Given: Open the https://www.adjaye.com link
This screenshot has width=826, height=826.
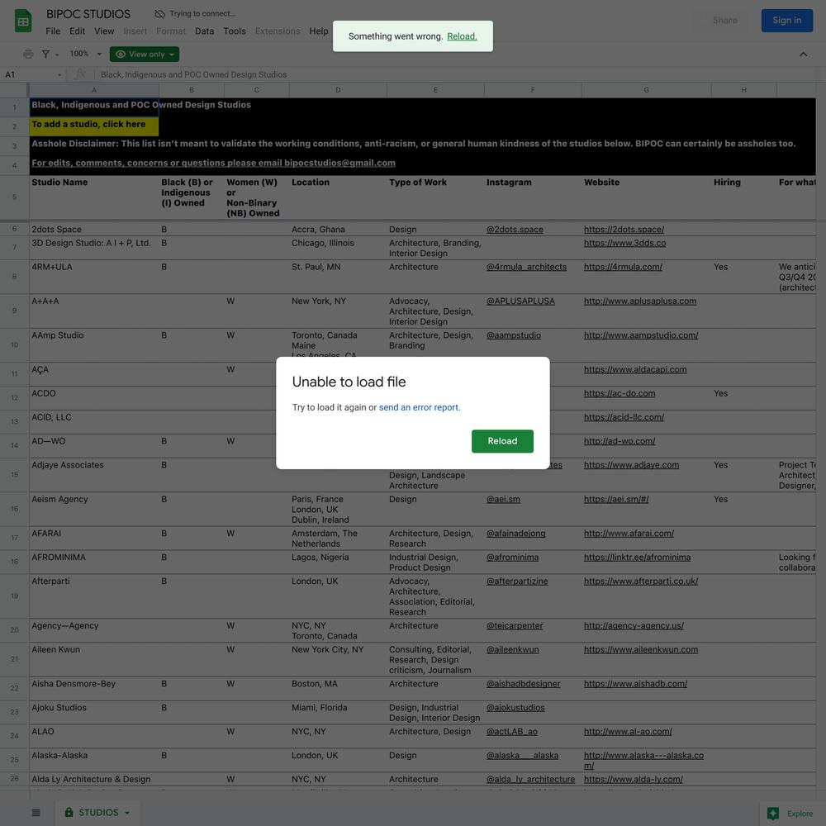Looking at the screenshot, I should 631,465.
